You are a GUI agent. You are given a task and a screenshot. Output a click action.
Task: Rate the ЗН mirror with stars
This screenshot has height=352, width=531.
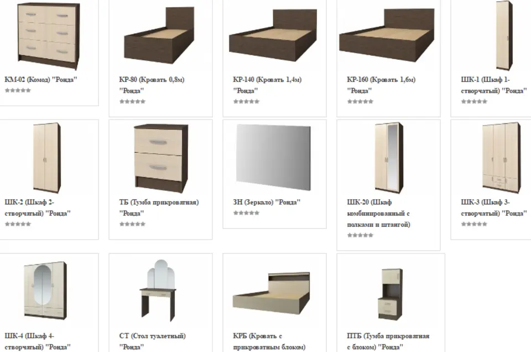(x=246, y=213)
